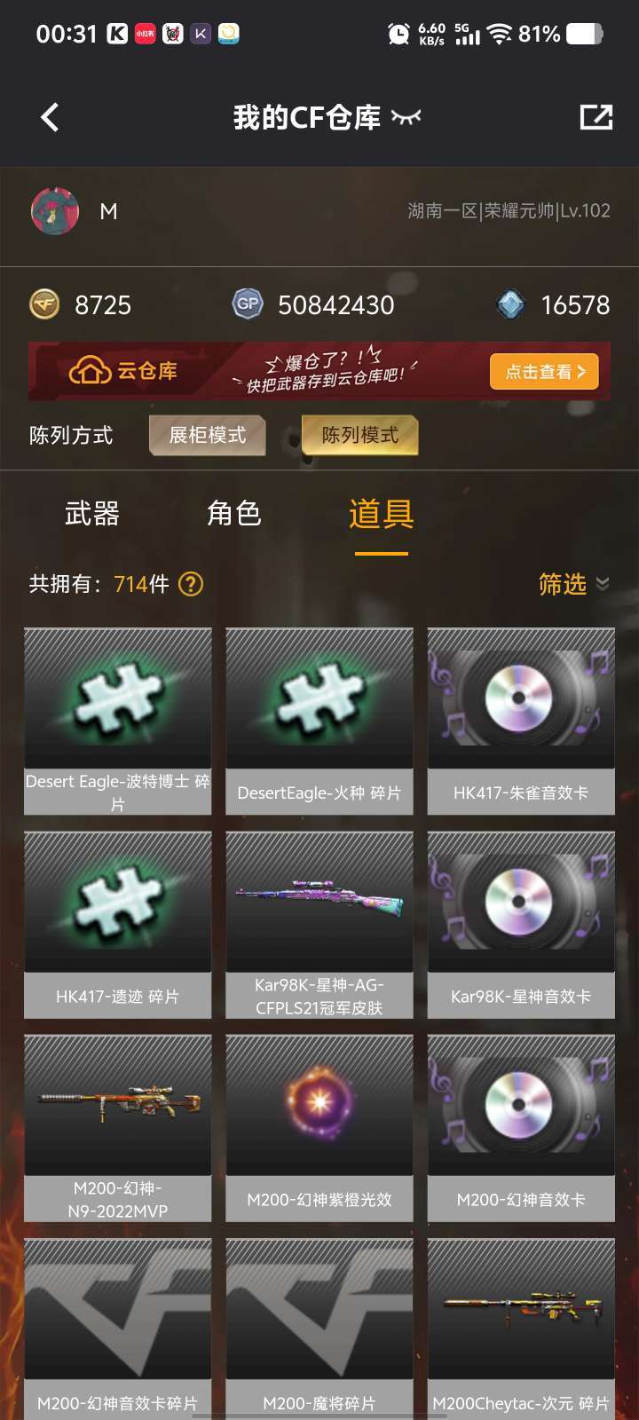Select 陈列模式 display mode
The height and width of the screenshot is (1420, 639).
359,435
